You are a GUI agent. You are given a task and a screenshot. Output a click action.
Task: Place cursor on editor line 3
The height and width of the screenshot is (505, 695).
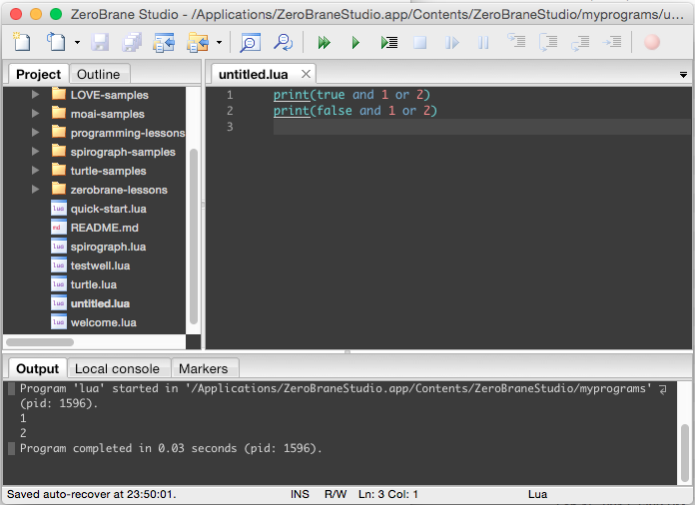482,127
